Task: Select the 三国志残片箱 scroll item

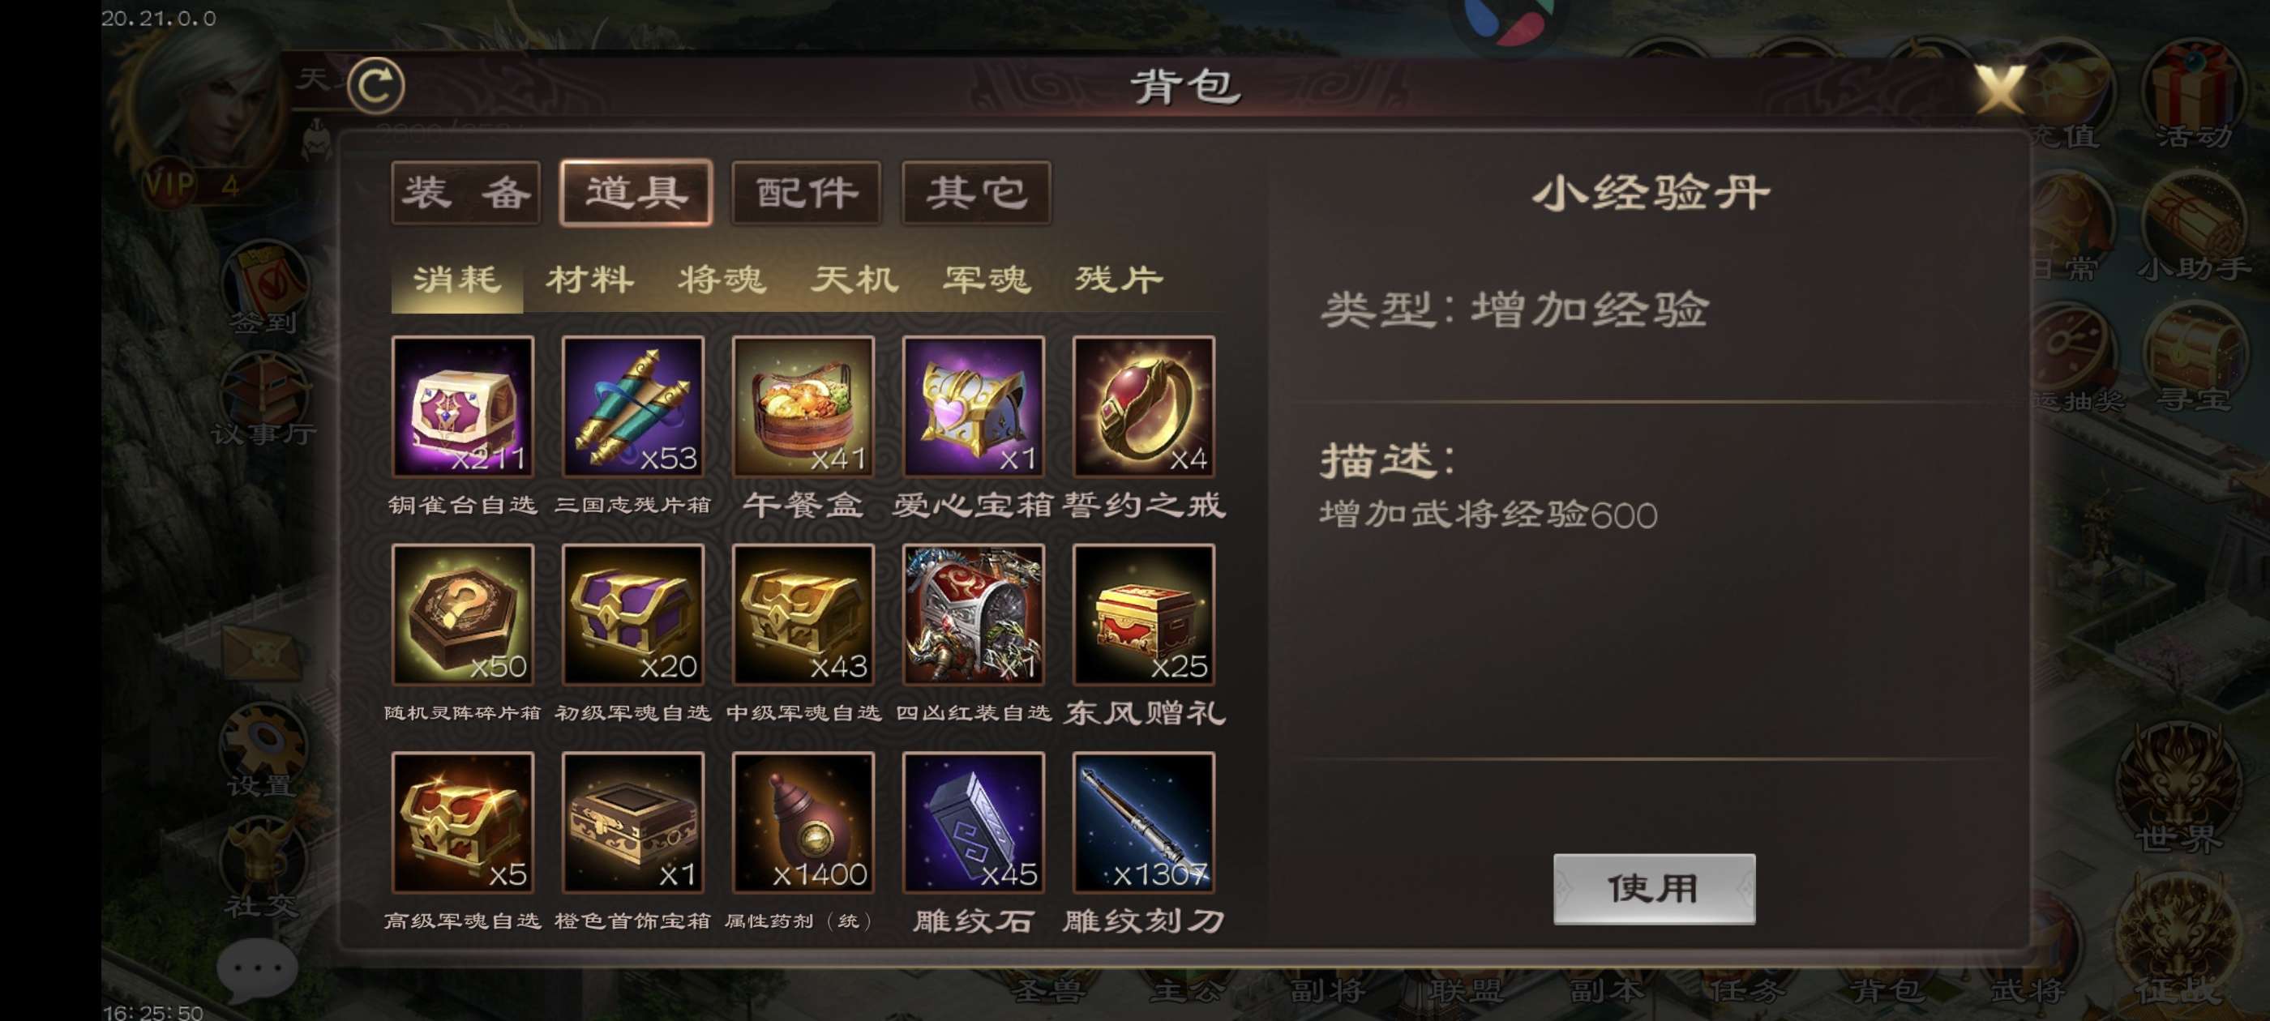Action: (x=632, y=406)
